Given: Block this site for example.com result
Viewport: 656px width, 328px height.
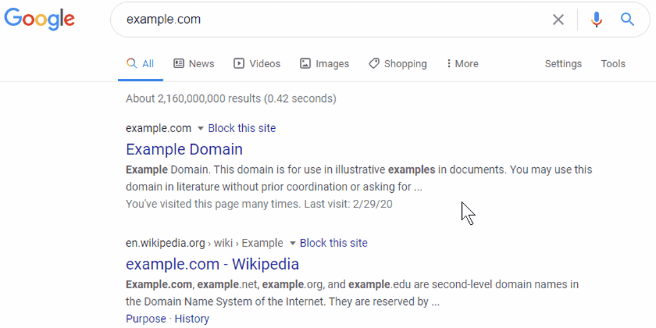Looking at the screenshot, I should [242, 128].
